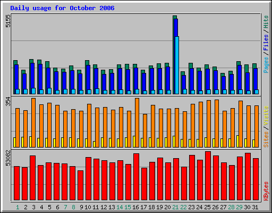Screen dimensions: 272x213
Task: Click the orange Visits bar for day 17
Action: tap(145, 130)
